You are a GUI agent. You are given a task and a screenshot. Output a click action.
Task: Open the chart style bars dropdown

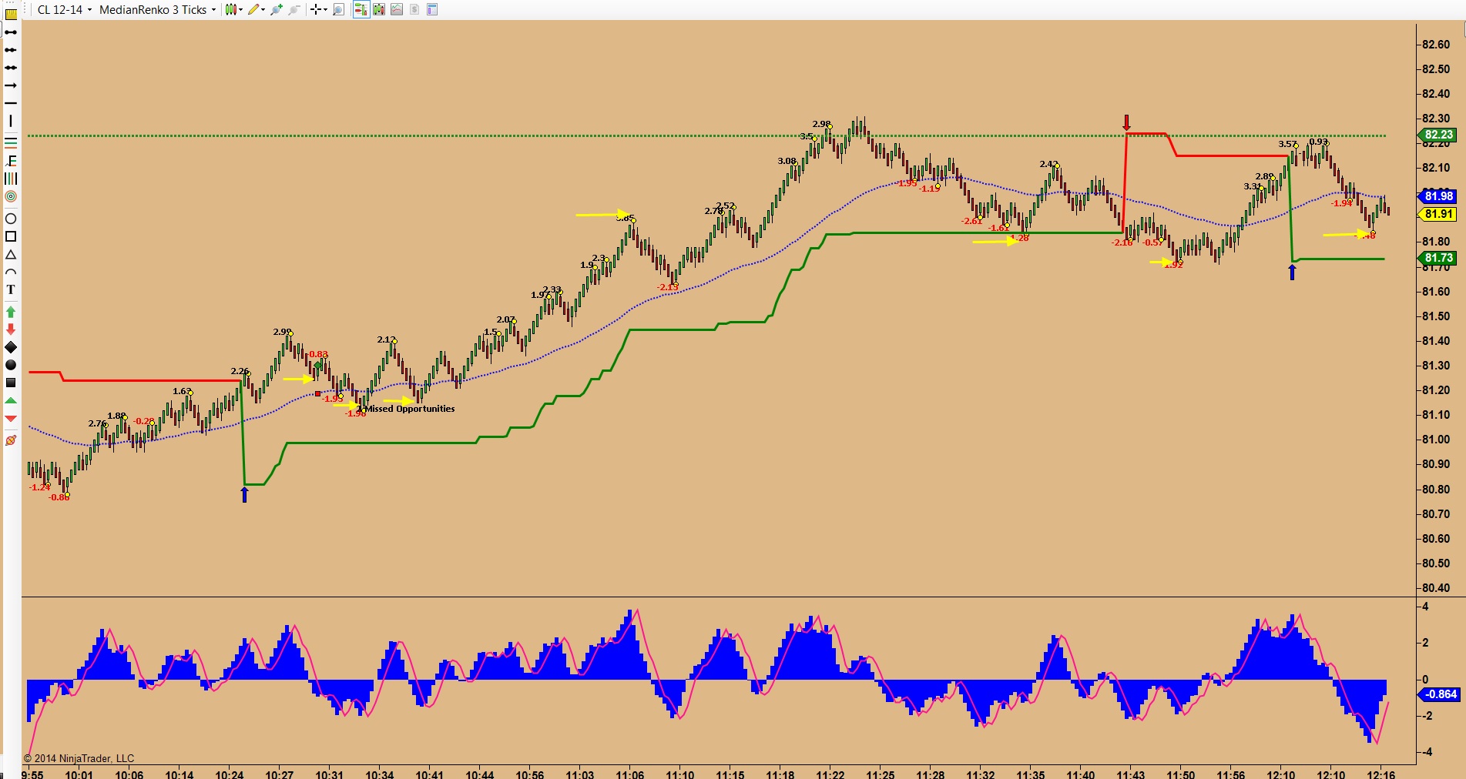tap(233, 10)
